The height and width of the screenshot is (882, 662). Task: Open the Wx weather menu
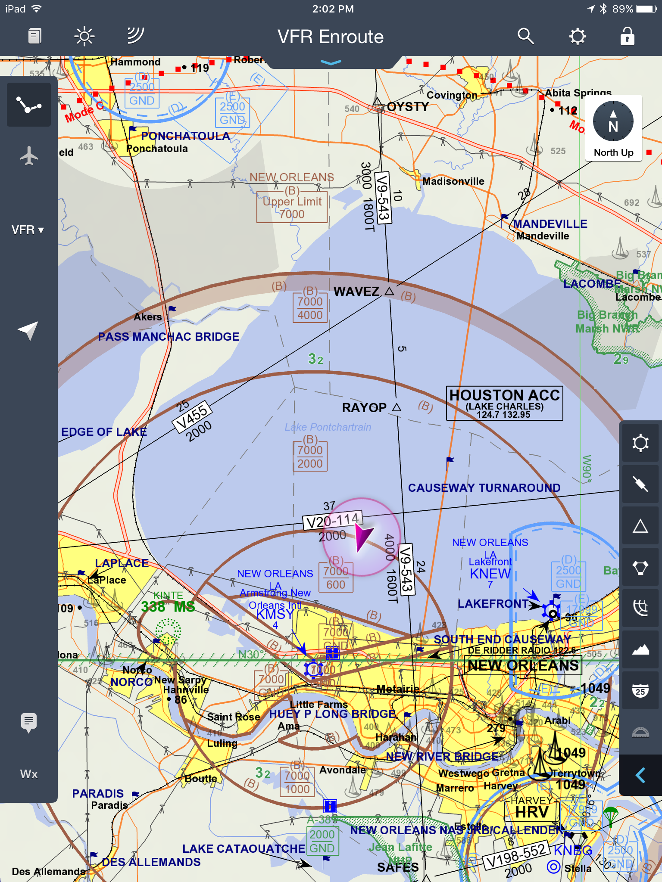[x=29, y=774]
